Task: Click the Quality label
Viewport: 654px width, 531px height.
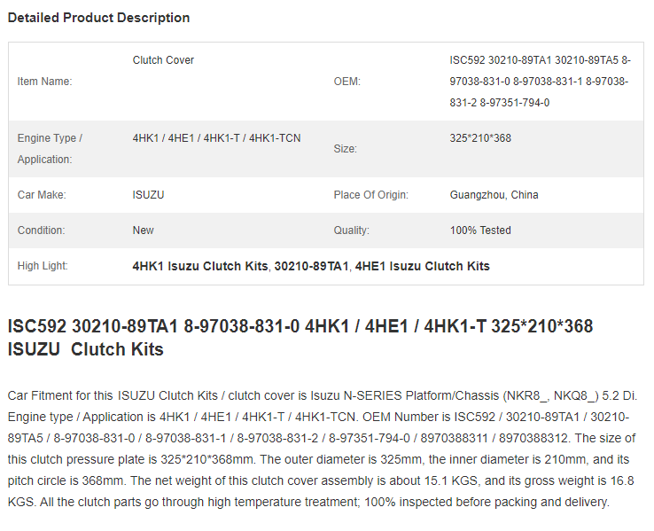Action: (351, 230)
